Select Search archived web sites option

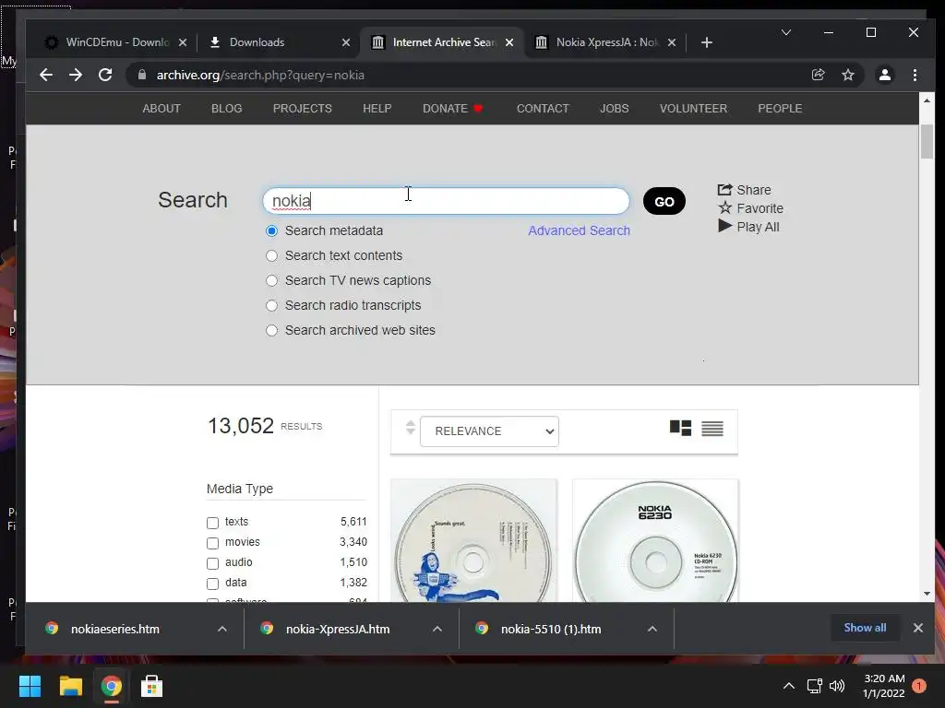point(272,331)
